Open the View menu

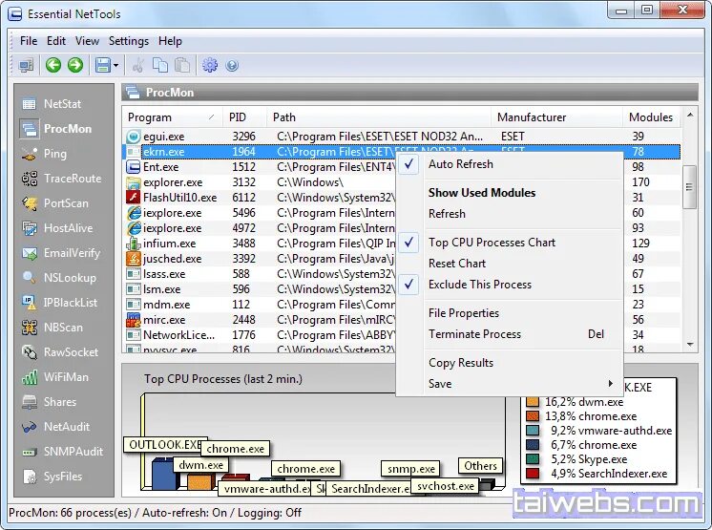click(x=87, y=41)
